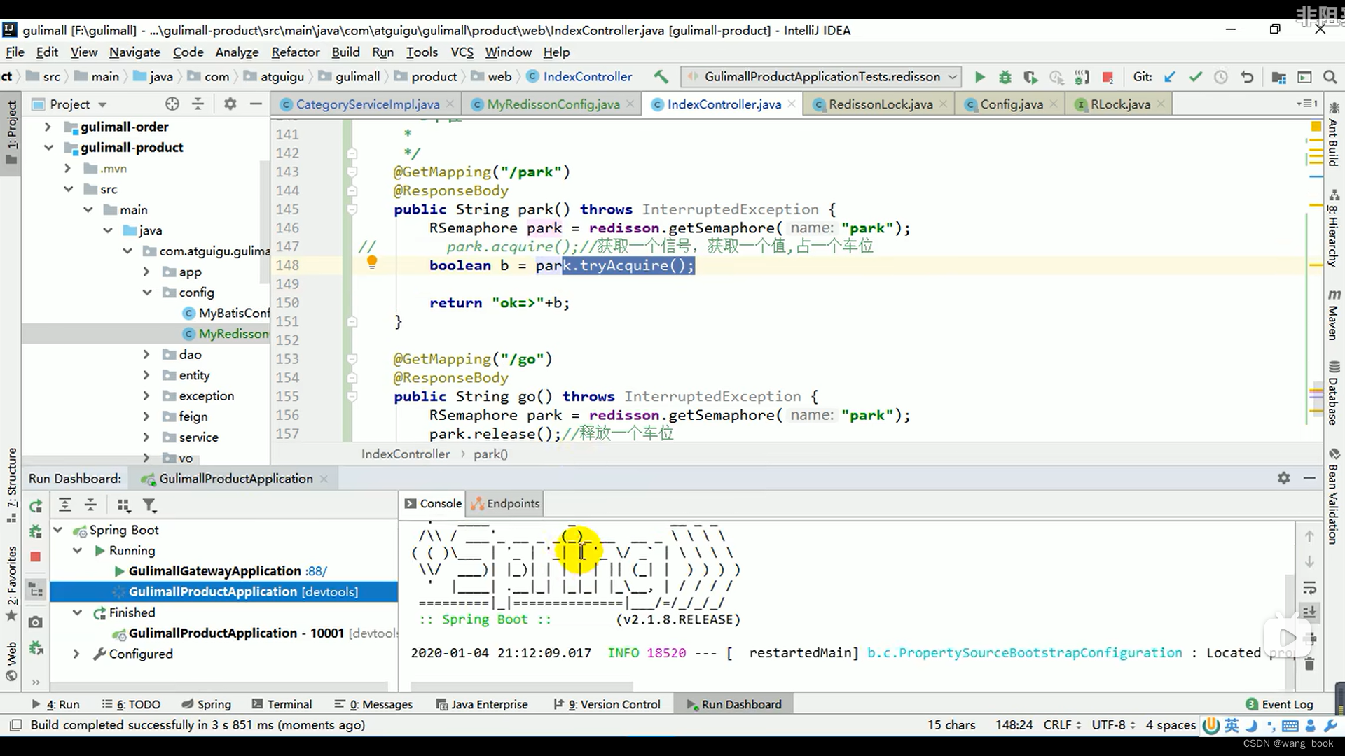Screen dimensions: 1345x756
Task: Collapse the gulimall-product module
Action: [x=48, y=147]
